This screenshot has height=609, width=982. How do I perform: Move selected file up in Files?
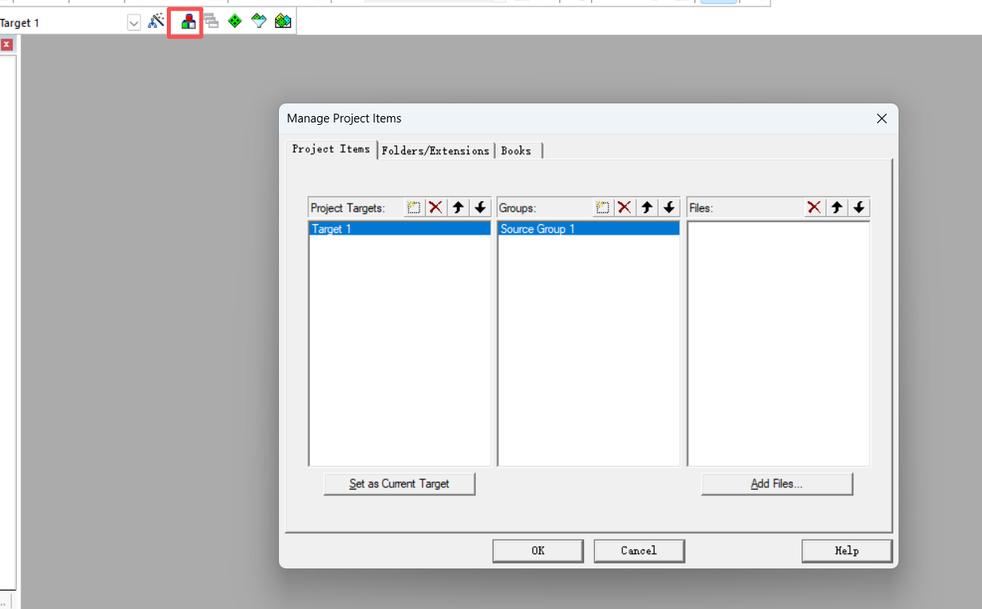(x=836, y=208)
